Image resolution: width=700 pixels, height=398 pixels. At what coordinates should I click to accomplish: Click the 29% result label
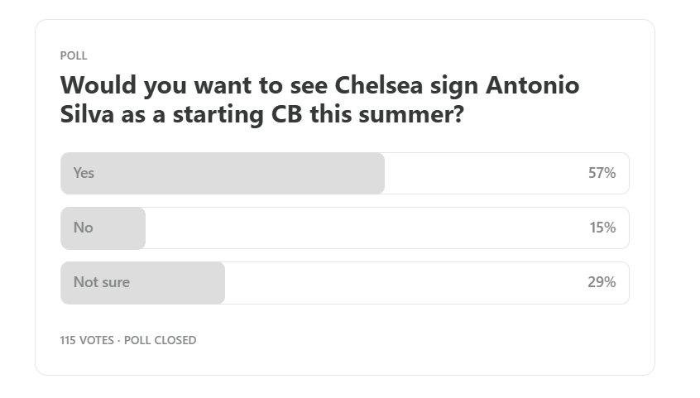pyautogui.click(x=602, y=282)
